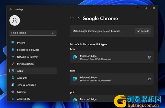The image size is (165, 108).
Task: Open Accounts settings
Action: pos(33,78)
